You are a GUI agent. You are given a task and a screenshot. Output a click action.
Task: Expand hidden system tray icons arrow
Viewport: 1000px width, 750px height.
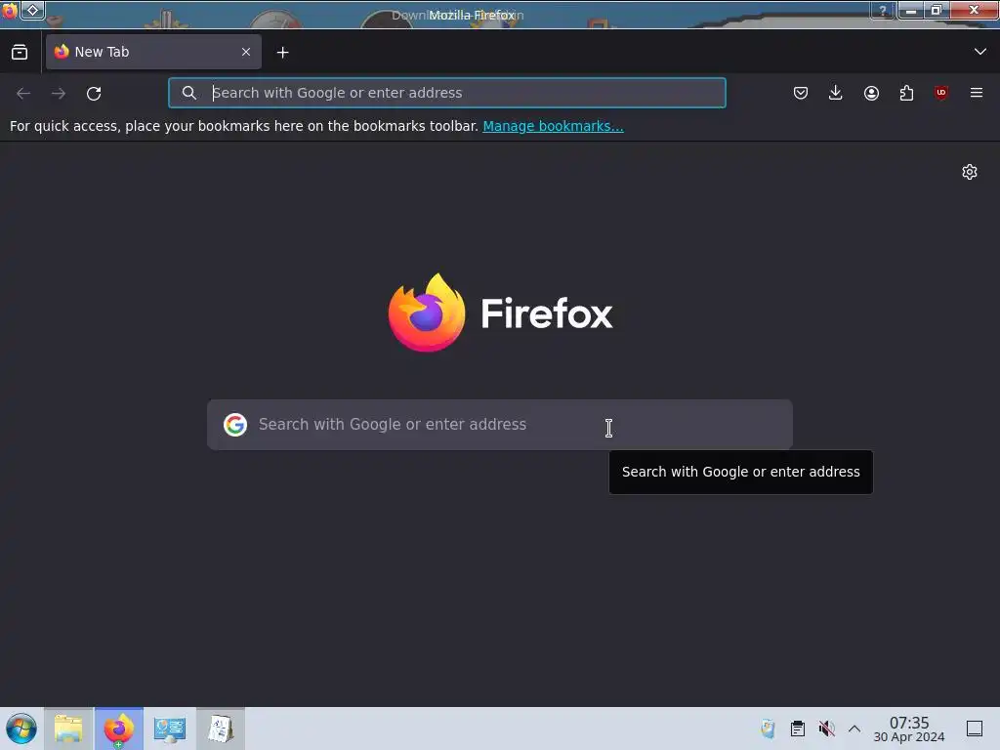[x=854, y=729]
